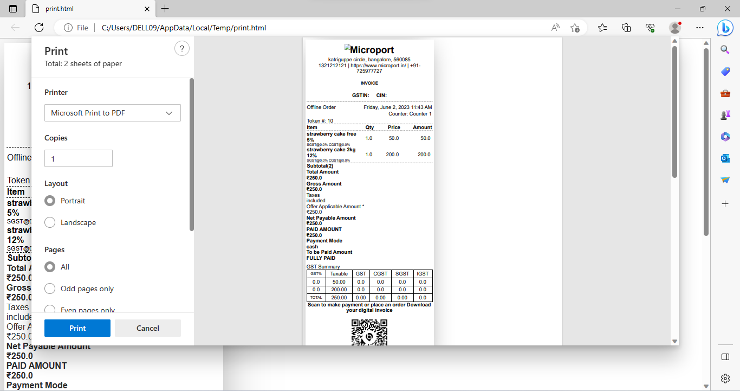Open the sidebar Games icon

[725, 115]
